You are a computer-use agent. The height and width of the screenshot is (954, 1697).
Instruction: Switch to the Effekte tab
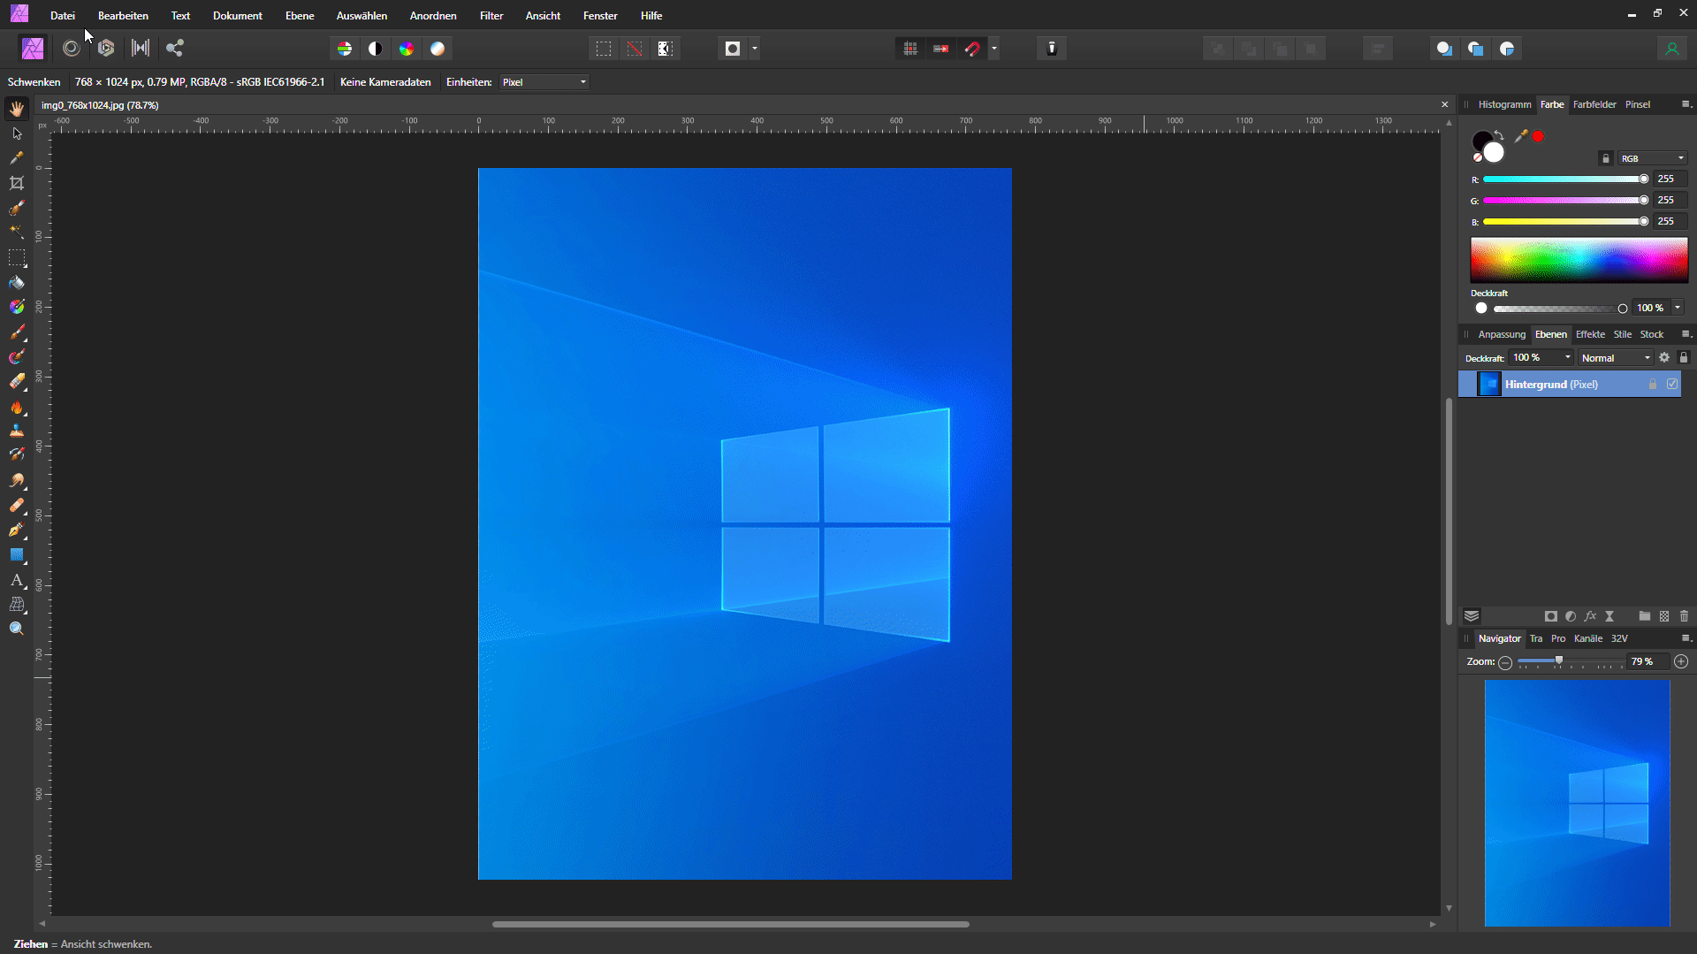tap(1590, 334)
